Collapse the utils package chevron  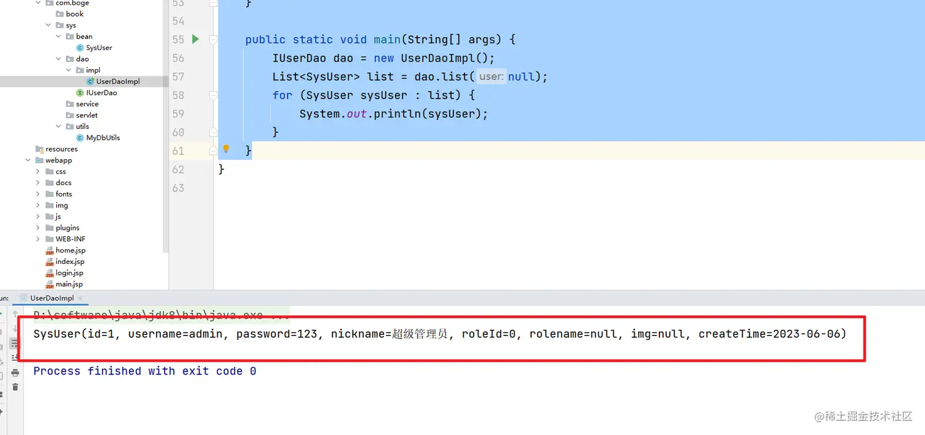point(59,126)
